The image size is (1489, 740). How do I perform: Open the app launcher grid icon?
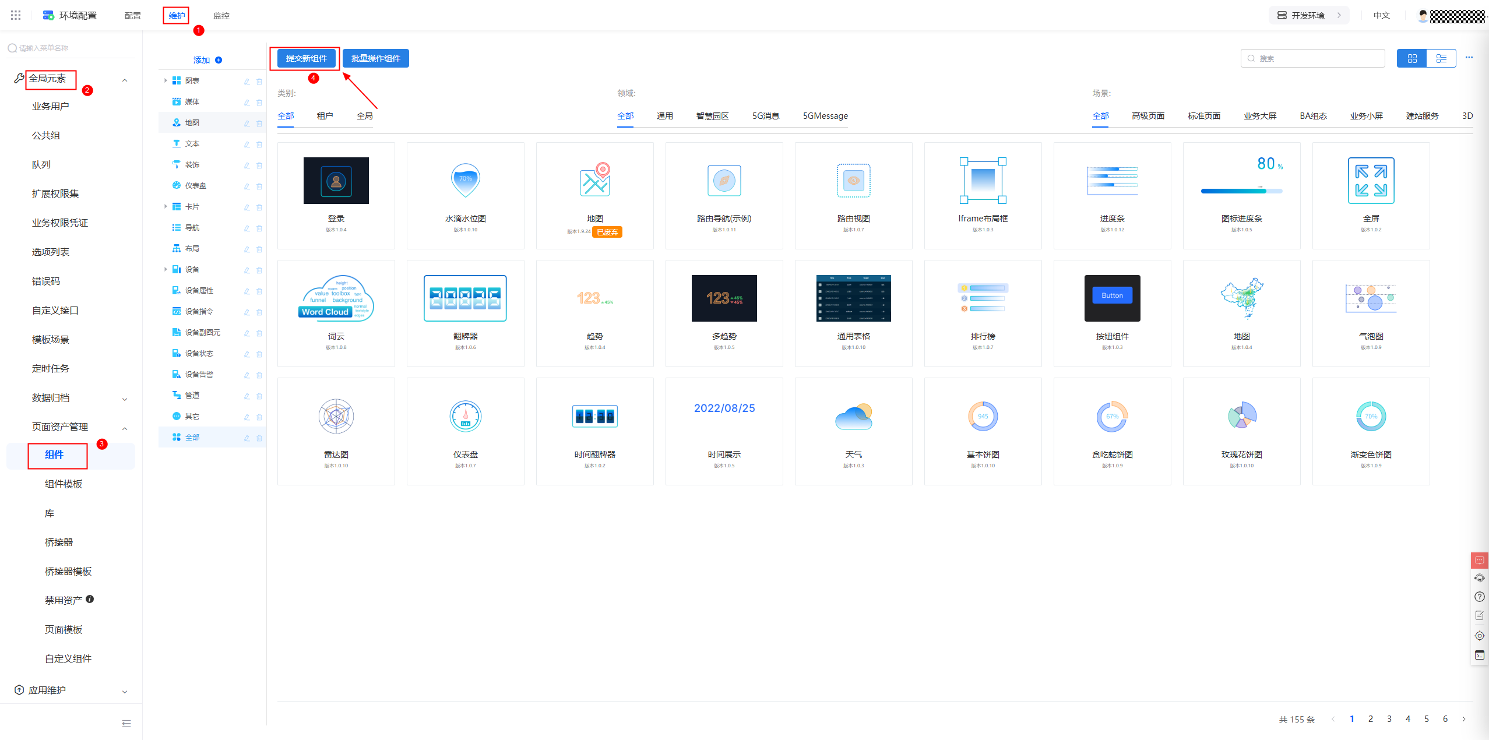pyautogui.click(x=16, y=15)
